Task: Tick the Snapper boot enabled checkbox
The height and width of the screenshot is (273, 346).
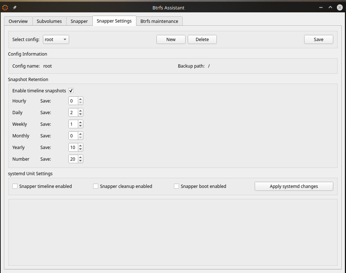Action: pos(176,186)
